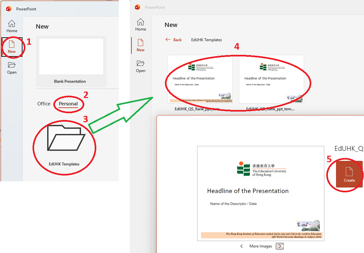Select New in left PowerPoint sidebar
Screen dimensions: 364x253
click(x=12, y=47)
